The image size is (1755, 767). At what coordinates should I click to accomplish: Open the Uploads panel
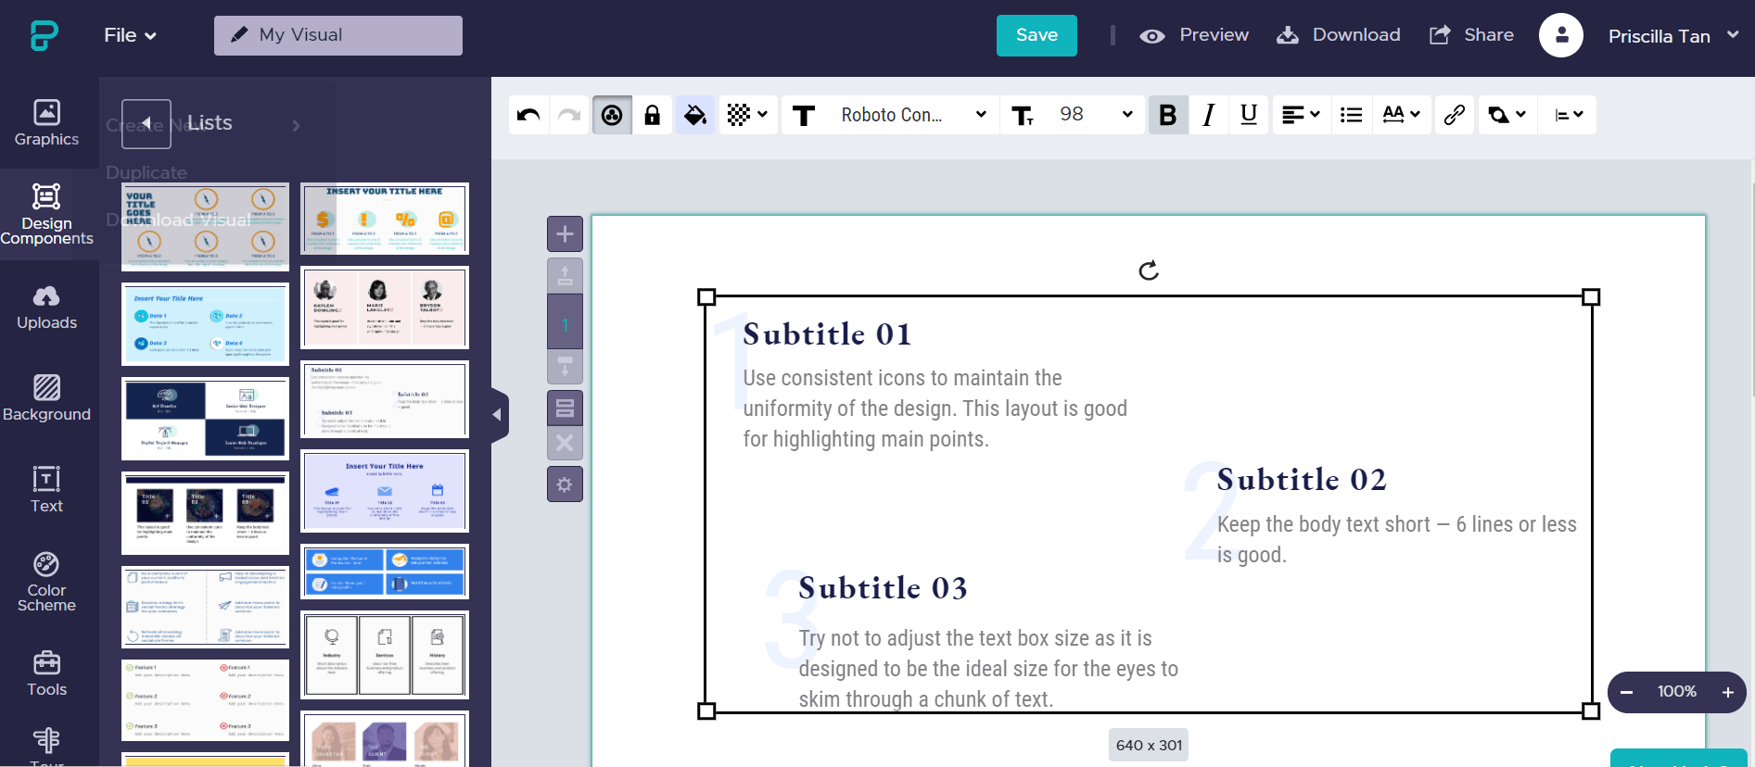point(46,308)
